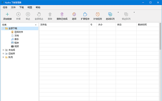
Task: Sort by Q column header
Action: click(93, 25)
